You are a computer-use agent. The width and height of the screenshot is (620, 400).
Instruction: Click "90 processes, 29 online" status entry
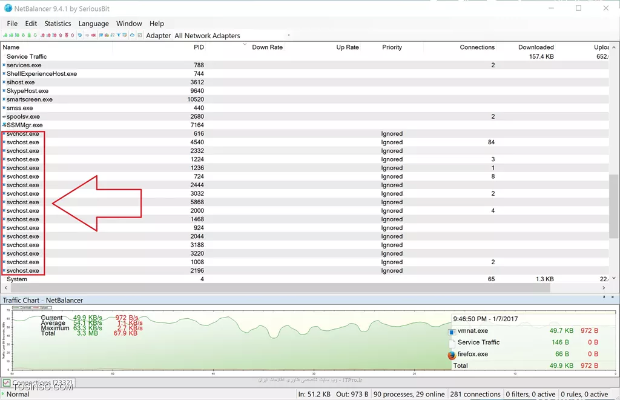[x=409, y=394]
